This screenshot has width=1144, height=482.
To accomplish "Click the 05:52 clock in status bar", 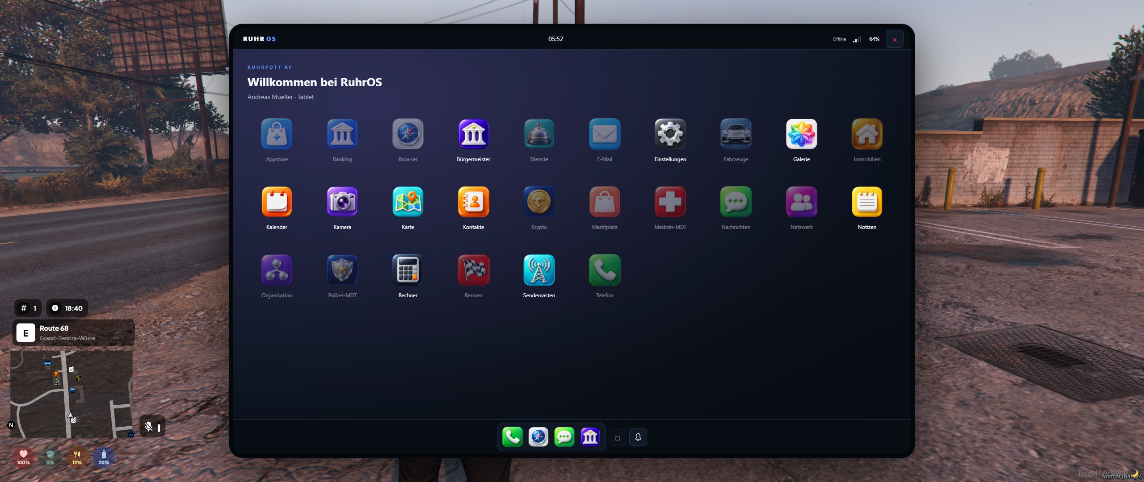I will 556,39.
